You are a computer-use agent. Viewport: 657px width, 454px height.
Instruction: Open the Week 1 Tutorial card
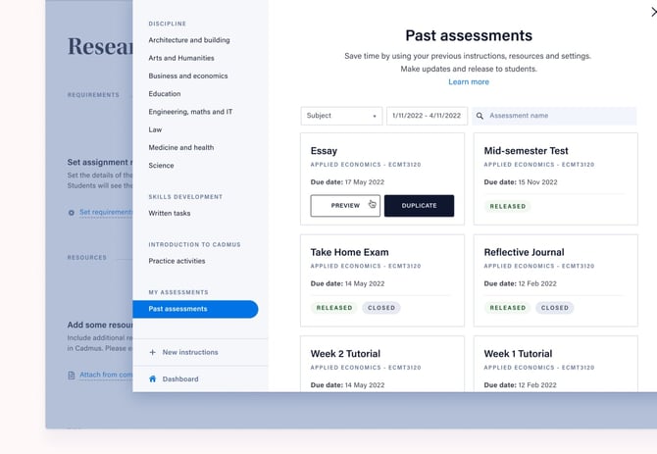pyautogui.click(x=556, y=364)
